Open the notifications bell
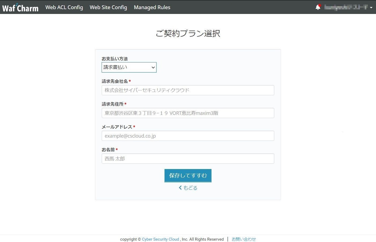The image size is (376, 242). pyautogui.click(x=318, y=7)
